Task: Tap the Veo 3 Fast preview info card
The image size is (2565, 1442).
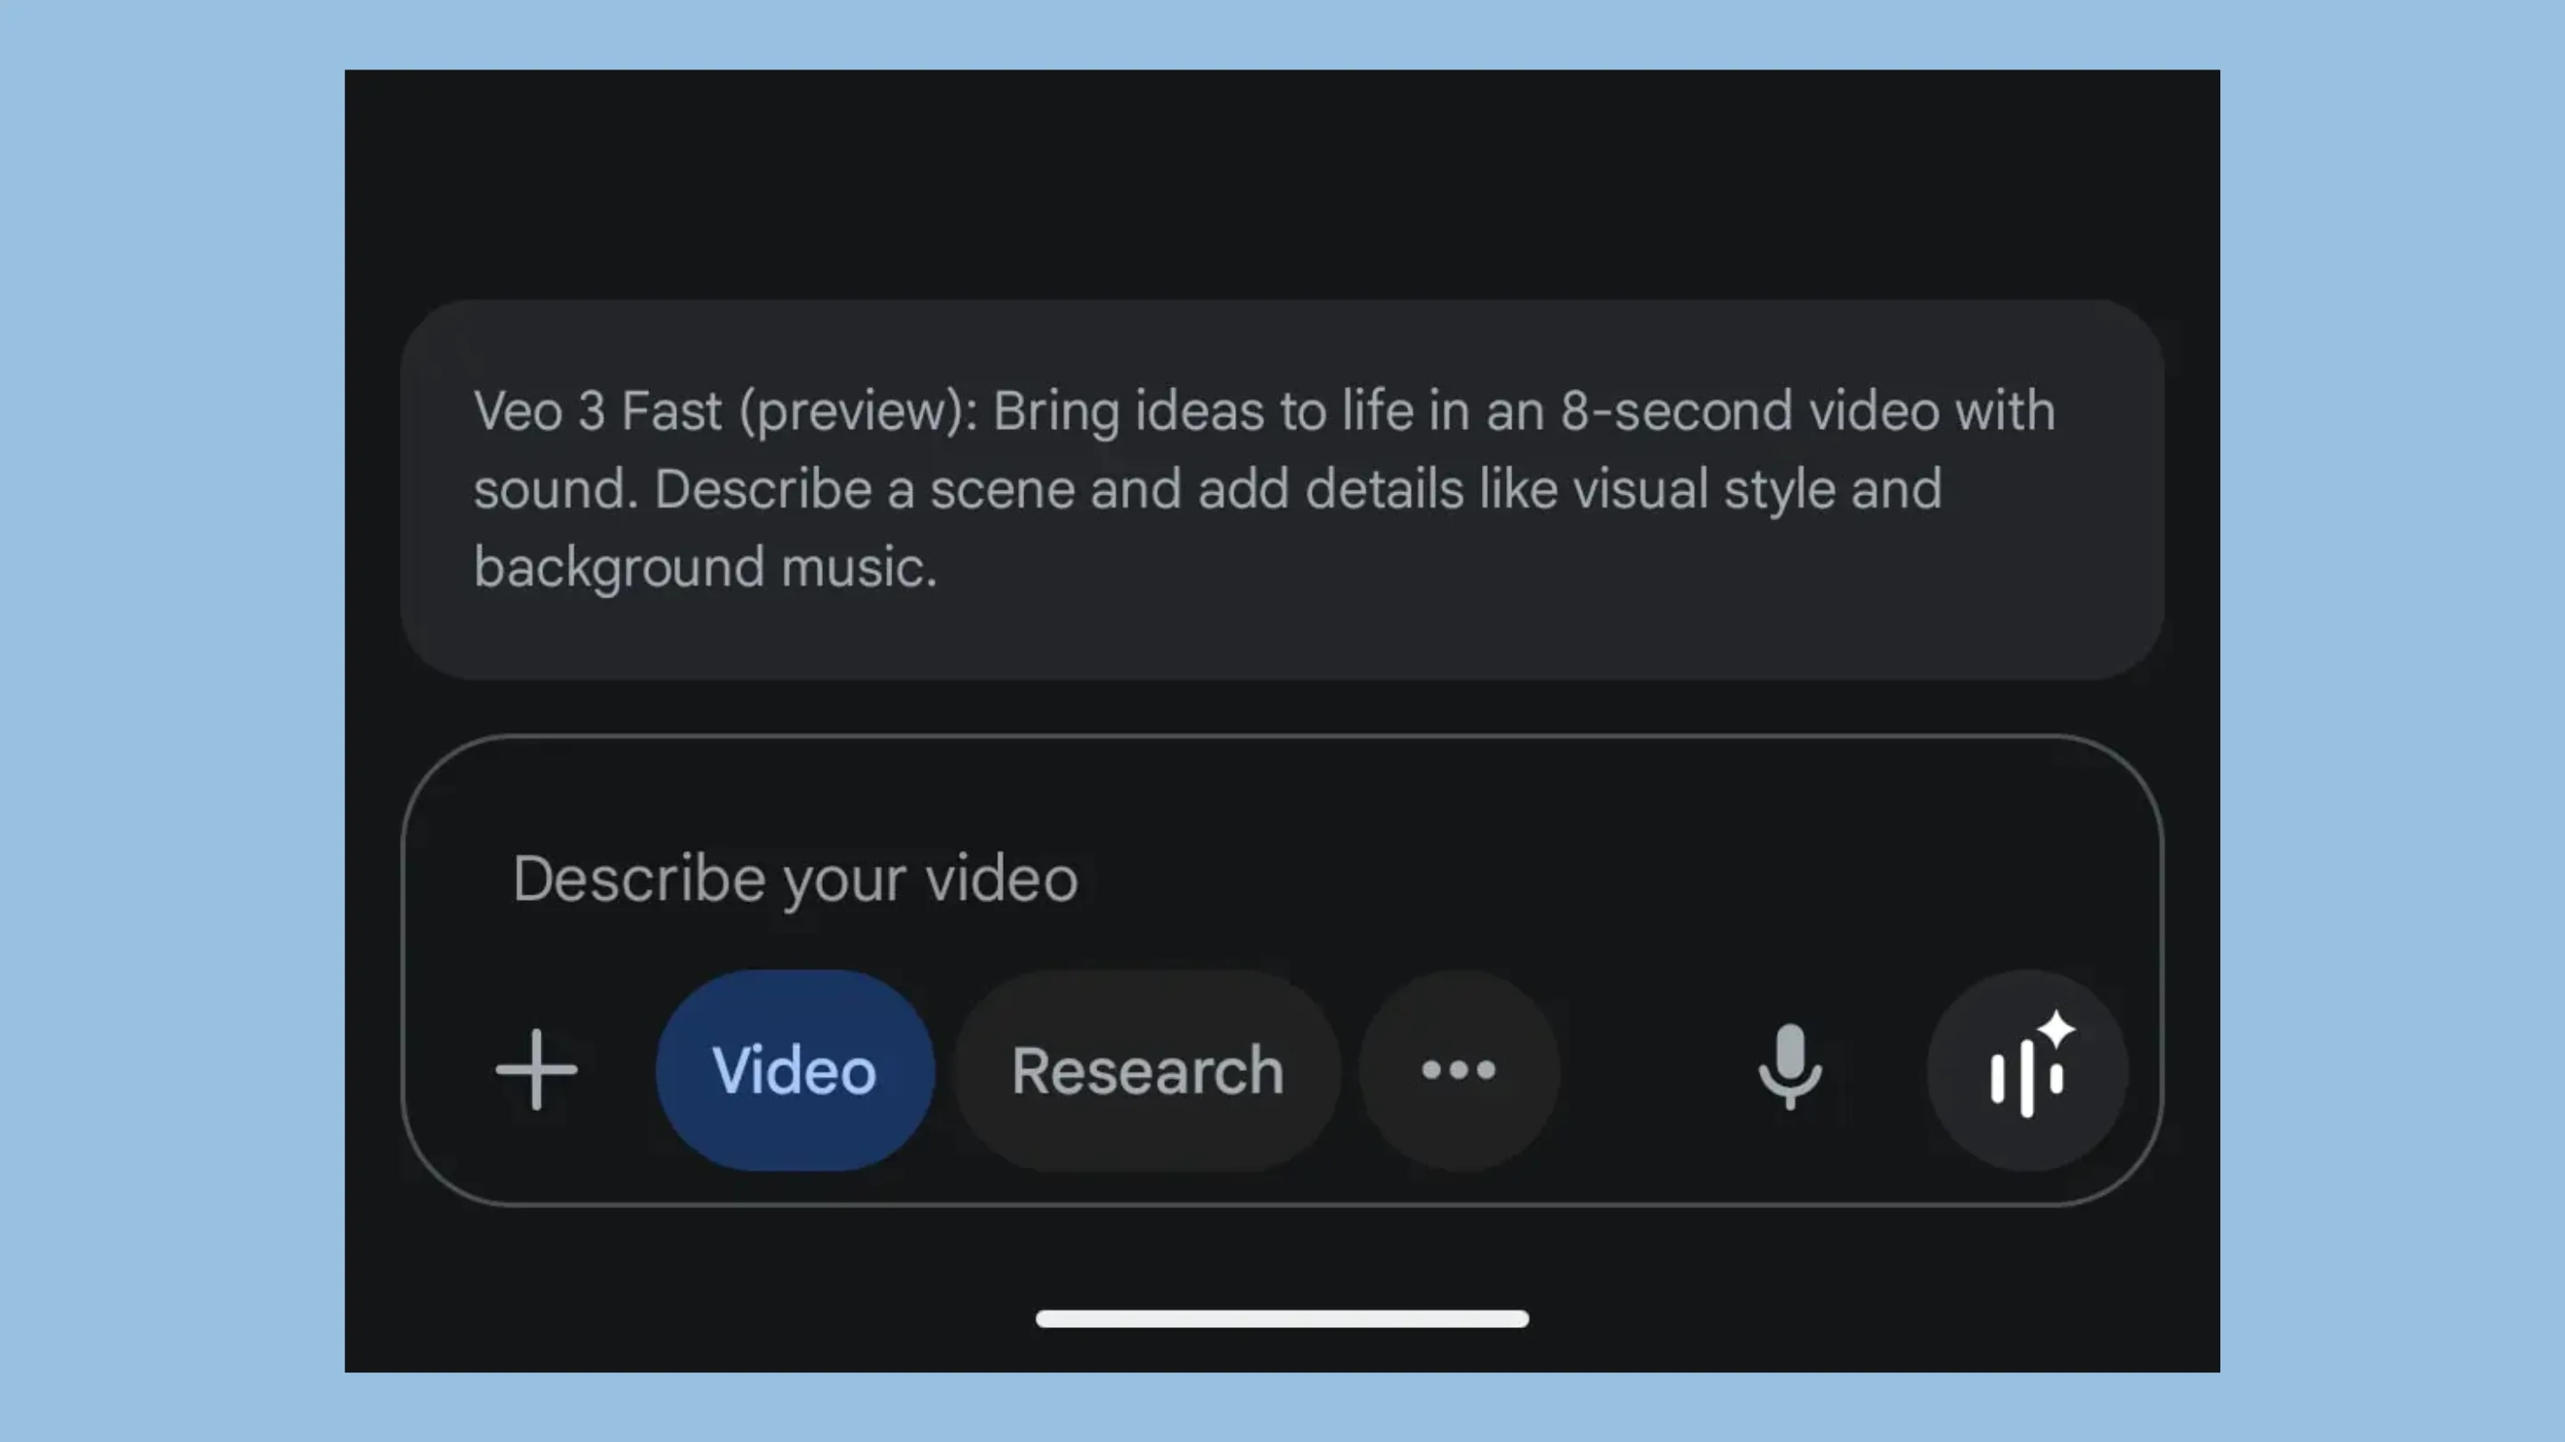Action: (x=1282, y=490)
